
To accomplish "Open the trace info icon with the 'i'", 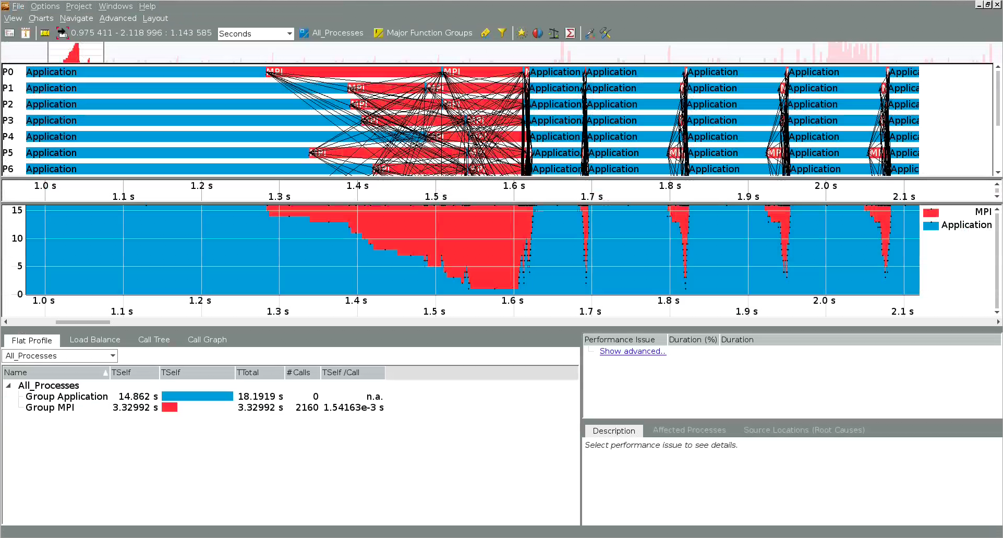I will coord(26,32).
